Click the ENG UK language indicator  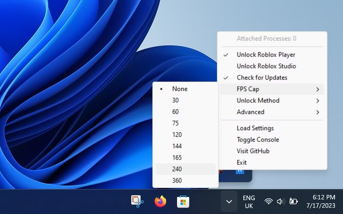click(249, 201)
